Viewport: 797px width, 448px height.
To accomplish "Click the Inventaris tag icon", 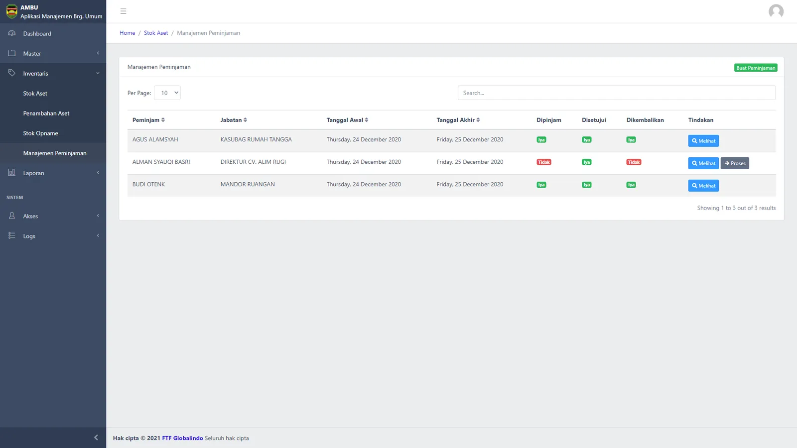I will (x=12, y=73).
